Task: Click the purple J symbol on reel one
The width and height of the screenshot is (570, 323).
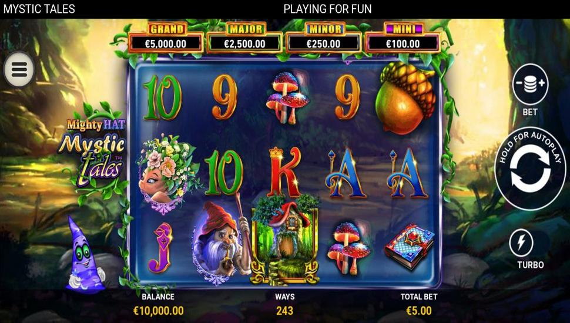Action: 160,247
